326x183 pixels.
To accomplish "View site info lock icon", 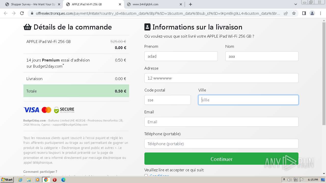I will click(x=32, y=13).
